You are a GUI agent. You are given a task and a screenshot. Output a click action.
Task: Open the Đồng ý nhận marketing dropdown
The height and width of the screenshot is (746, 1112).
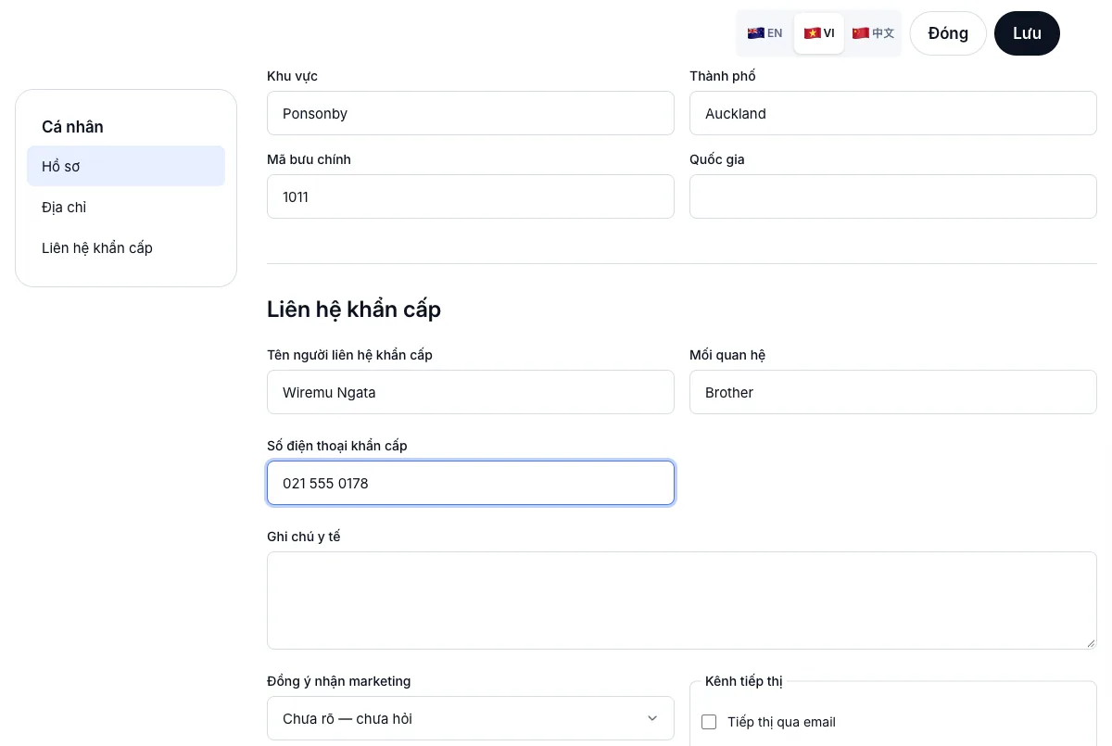[471, 718]
